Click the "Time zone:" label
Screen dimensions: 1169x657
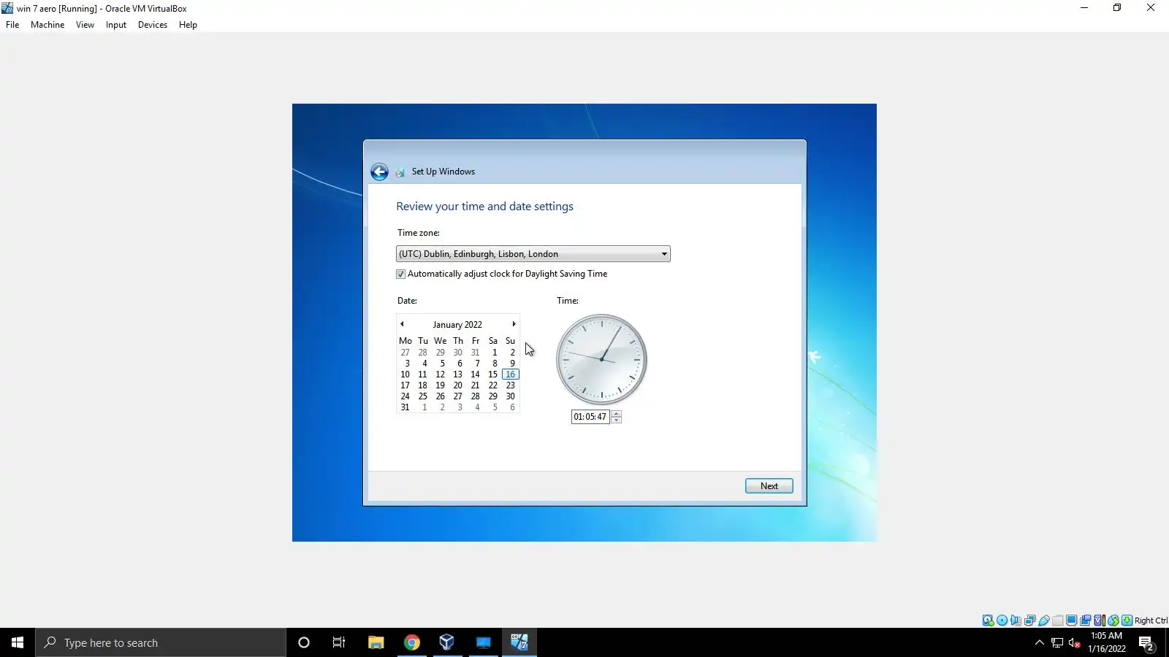419,233
